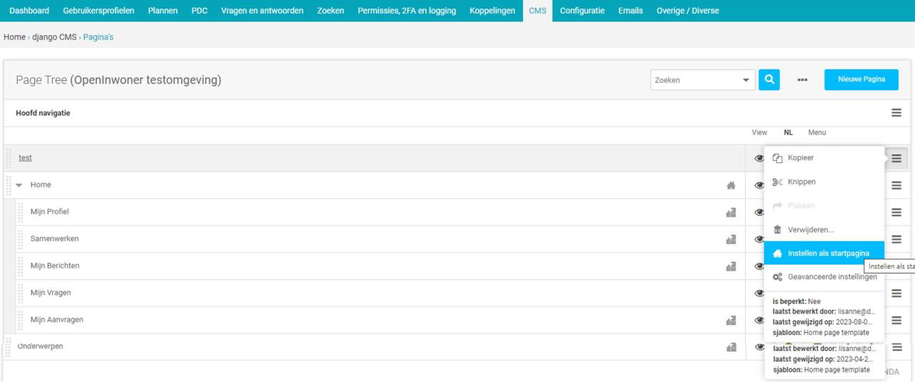Click the home icon on Home row
This screenshot has width=915, height=382.
coord(731,186)
